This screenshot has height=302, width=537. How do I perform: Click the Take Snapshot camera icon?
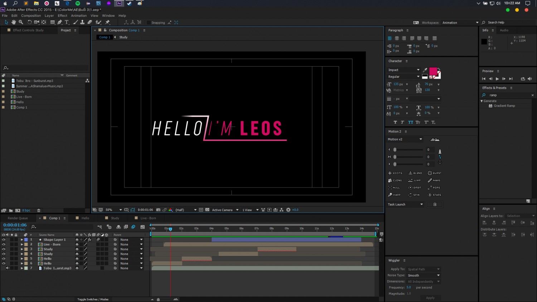click(x=158, y=210)
